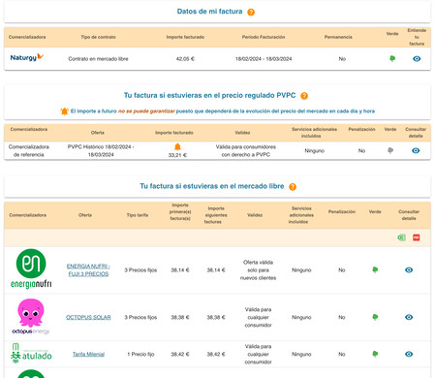Viewport: 436px width, 378px height.
Task: Click Importe primera(s) factura(s) column header
Action: (180, 212)
